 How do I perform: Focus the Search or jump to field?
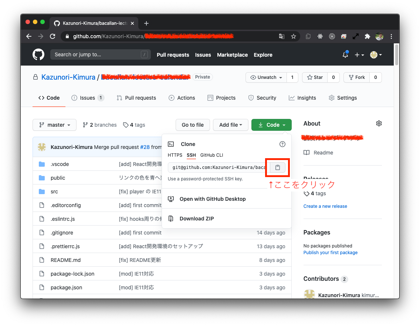tap(101, 54)
